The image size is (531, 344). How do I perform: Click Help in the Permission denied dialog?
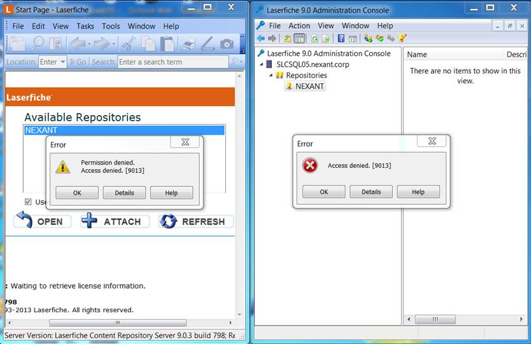click(x=171, y=193)
